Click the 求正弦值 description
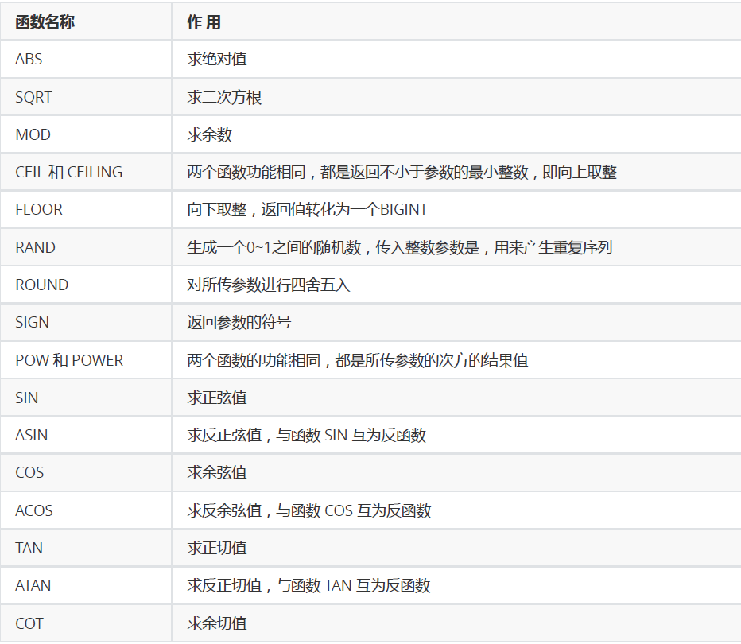 click(x=217, y=398)
